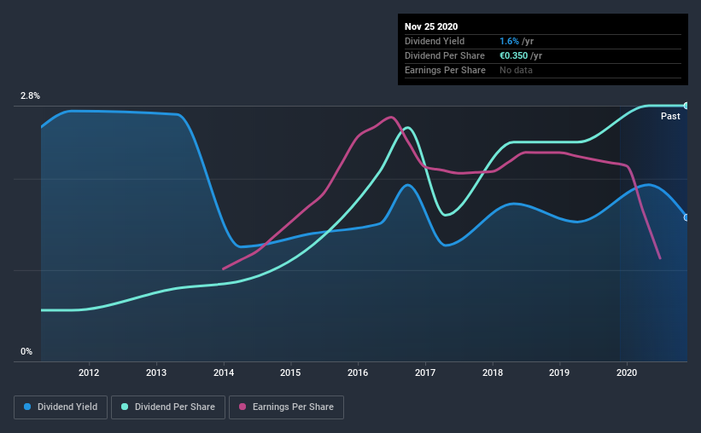Click the 0% y-axis label
Screen dimensions: 701x433
pyautogui.click(x=26, y=352)
